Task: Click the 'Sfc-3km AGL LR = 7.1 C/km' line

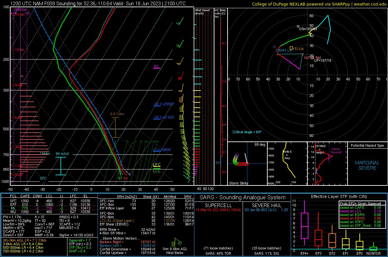Action: (25, 240)
